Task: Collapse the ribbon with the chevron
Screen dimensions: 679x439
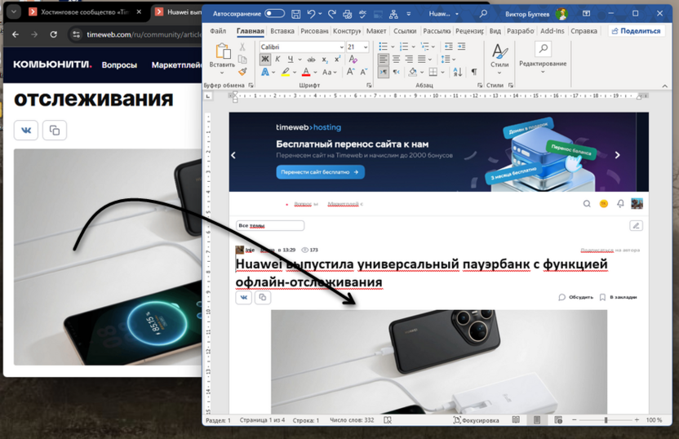Action: (x=664, y=86)
